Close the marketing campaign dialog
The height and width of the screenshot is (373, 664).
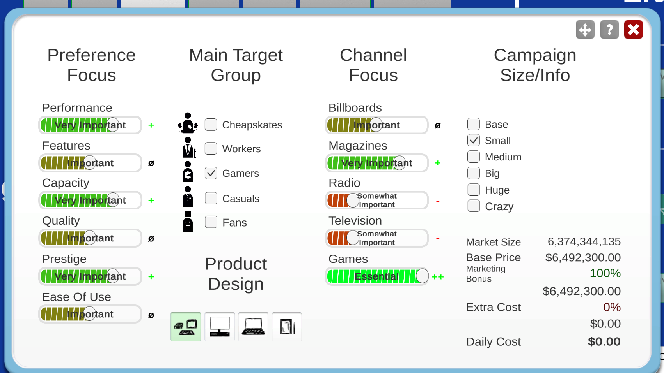(634, 30)
